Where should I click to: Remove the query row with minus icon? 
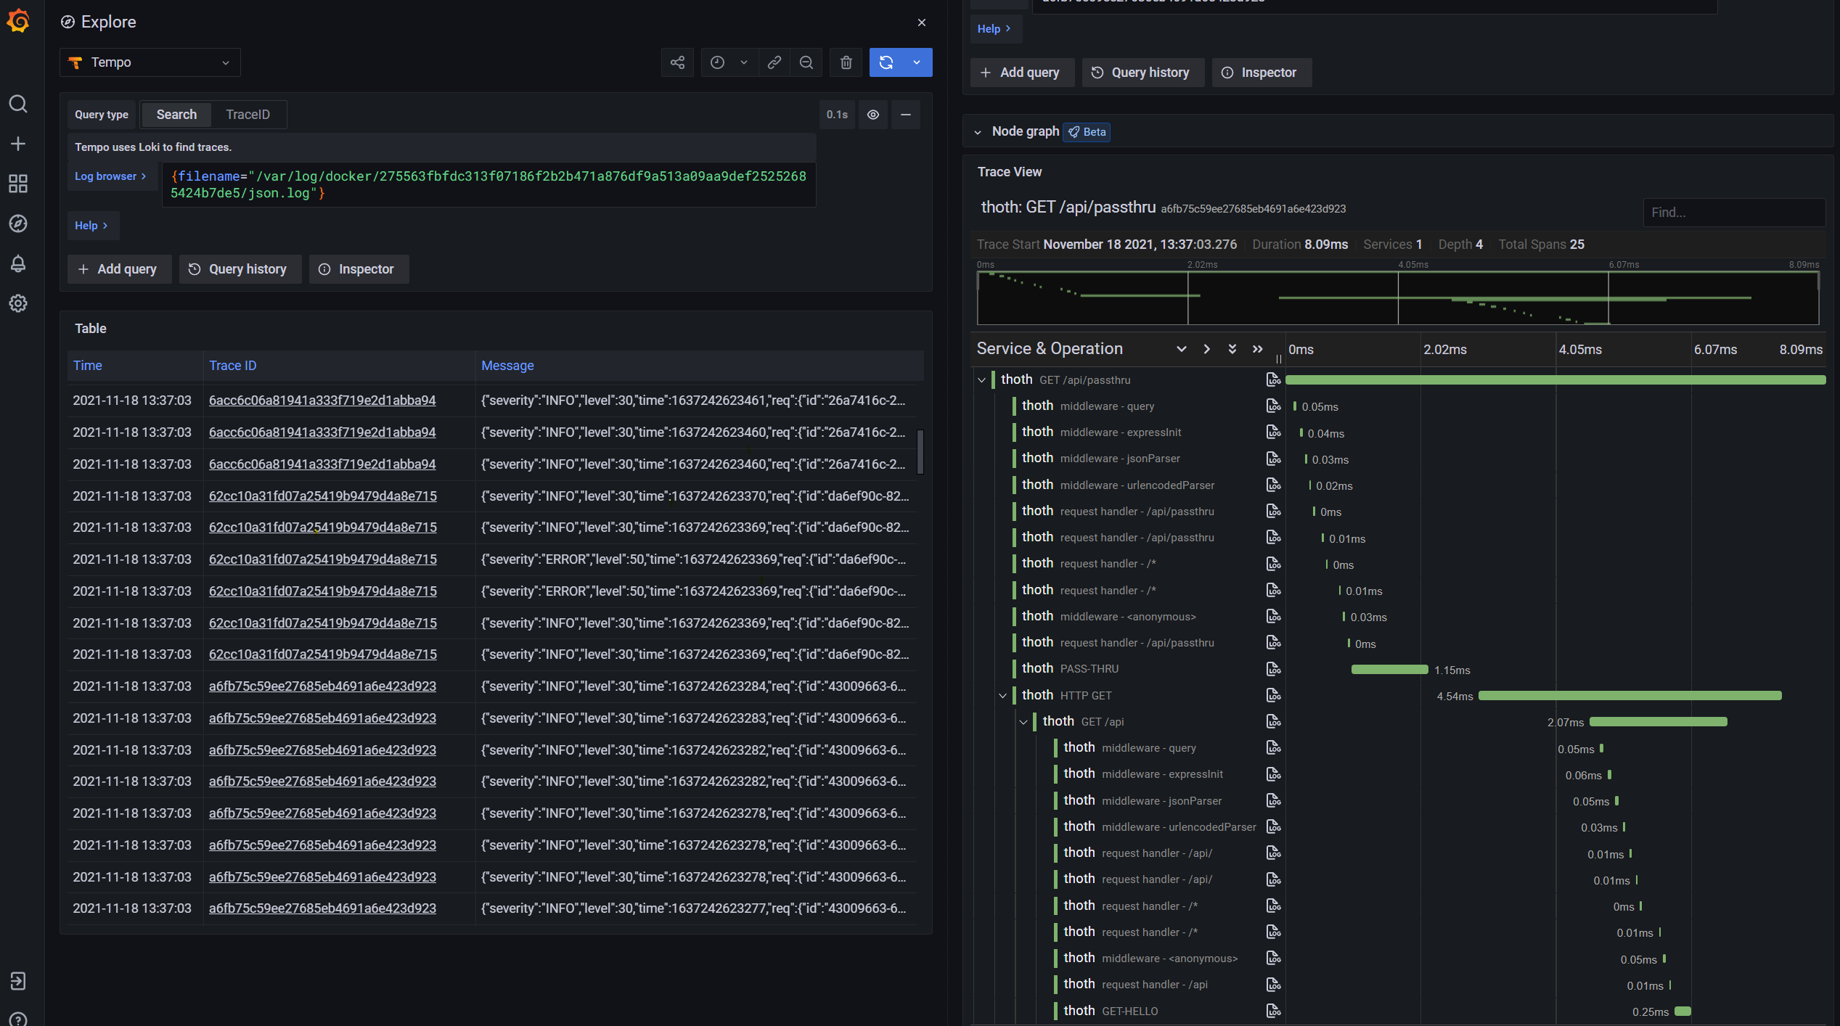point(905,115)
